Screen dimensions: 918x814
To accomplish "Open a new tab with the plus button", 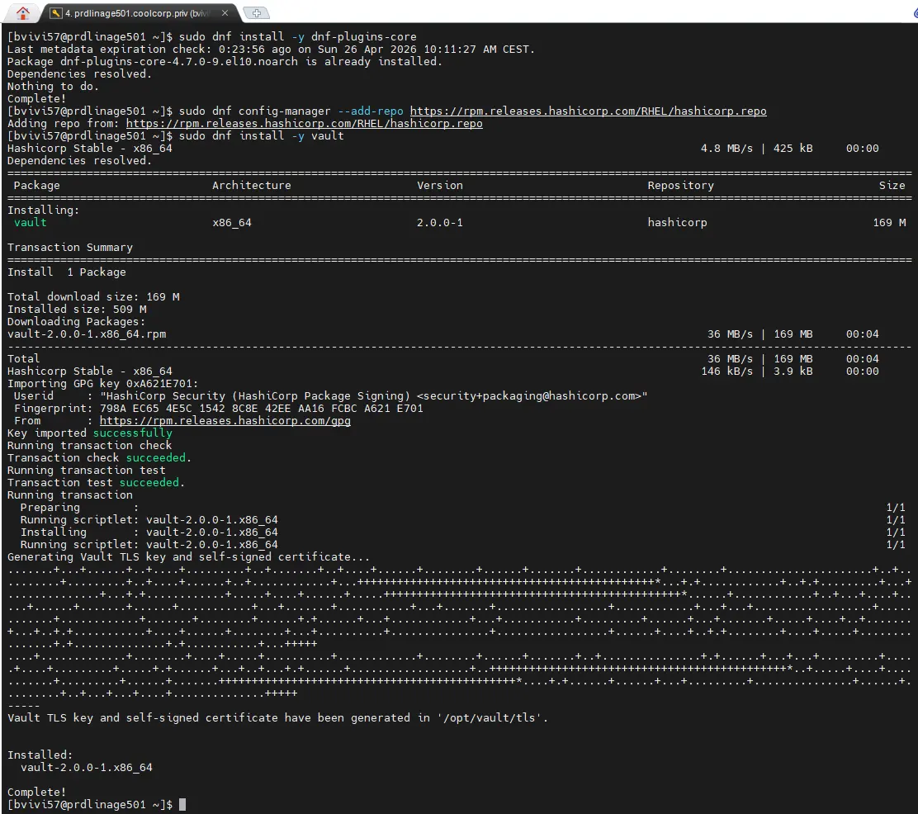I will 257,13.
